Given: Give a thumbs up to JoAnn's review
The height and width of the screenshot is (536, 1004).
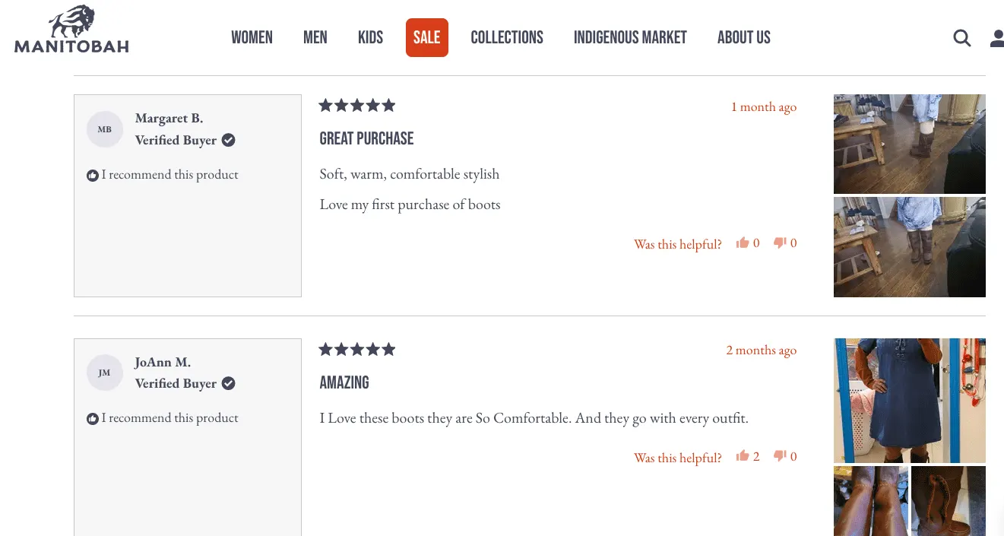Looking at the screenshot, I should click(744, 455).
